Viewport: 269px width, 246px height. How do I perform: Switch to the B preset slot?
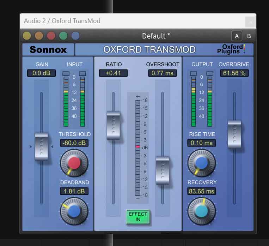249,36
